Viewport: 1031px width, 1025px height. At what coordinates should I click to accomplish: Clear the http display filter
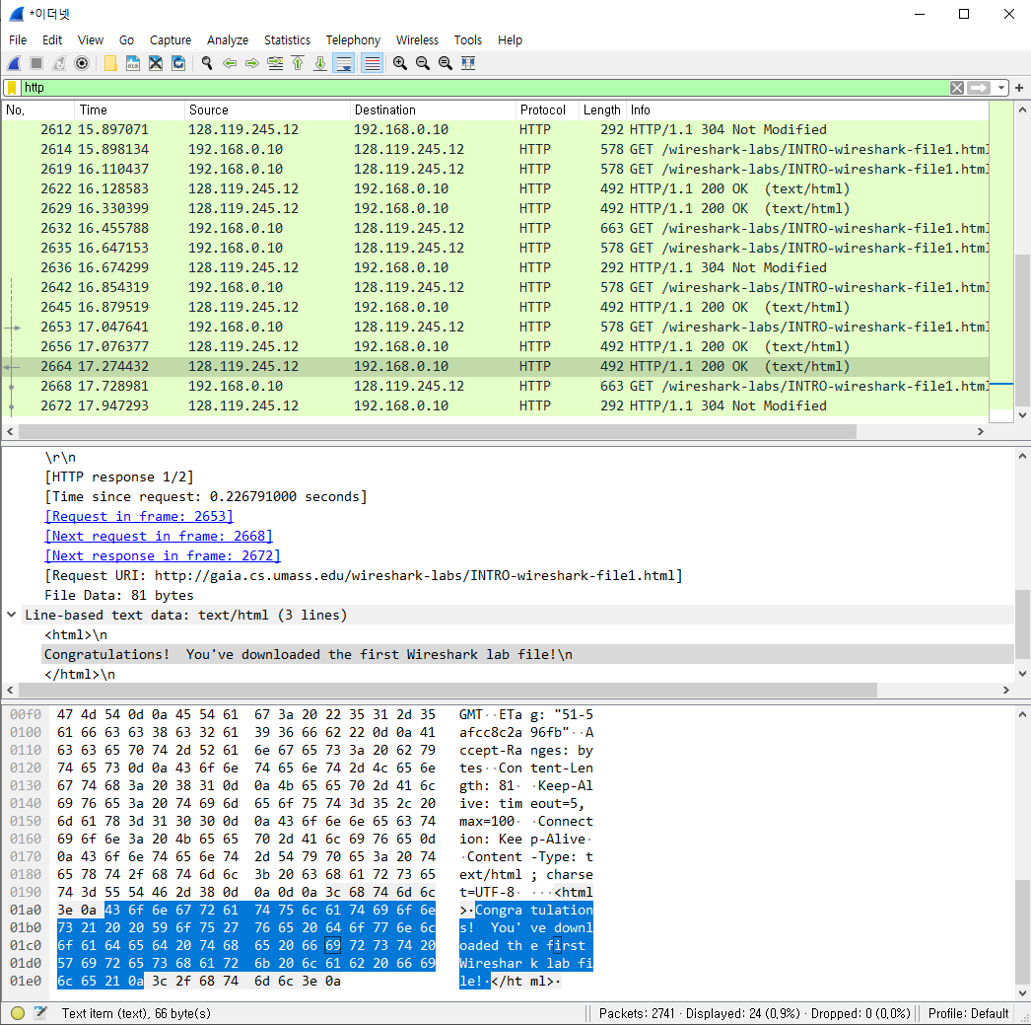pos(957,88)
